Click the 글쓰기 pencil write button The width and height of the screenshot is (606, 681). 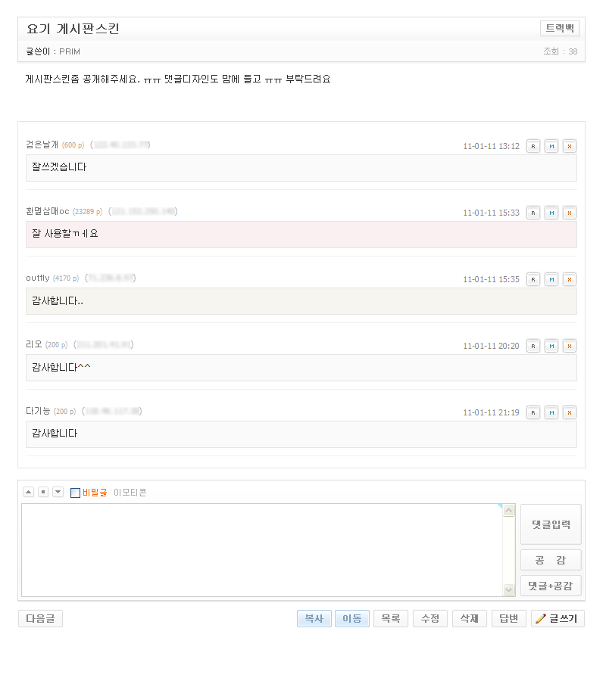(x=558, y=619)
